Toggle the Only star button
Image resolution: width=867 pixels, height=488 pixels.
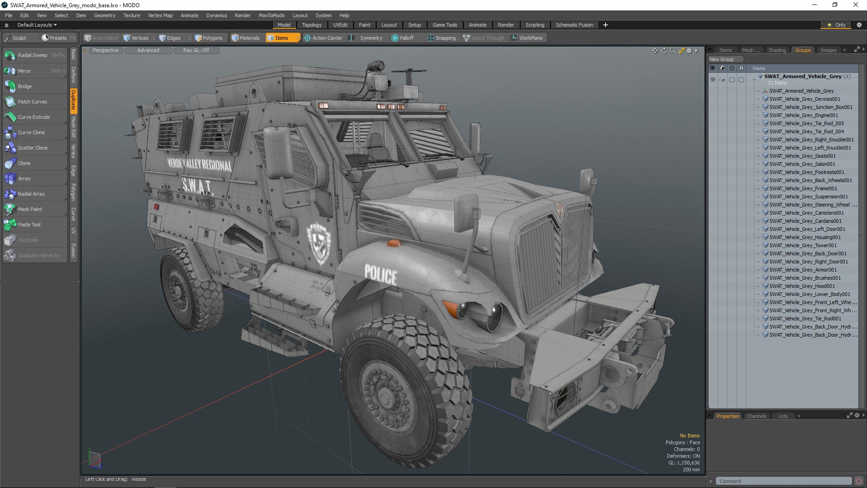(x=836, y=25)
